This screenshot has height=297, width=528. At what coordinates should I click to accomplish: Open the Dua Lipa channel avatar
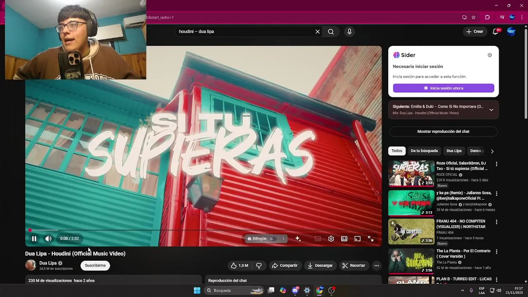(31, 265)
